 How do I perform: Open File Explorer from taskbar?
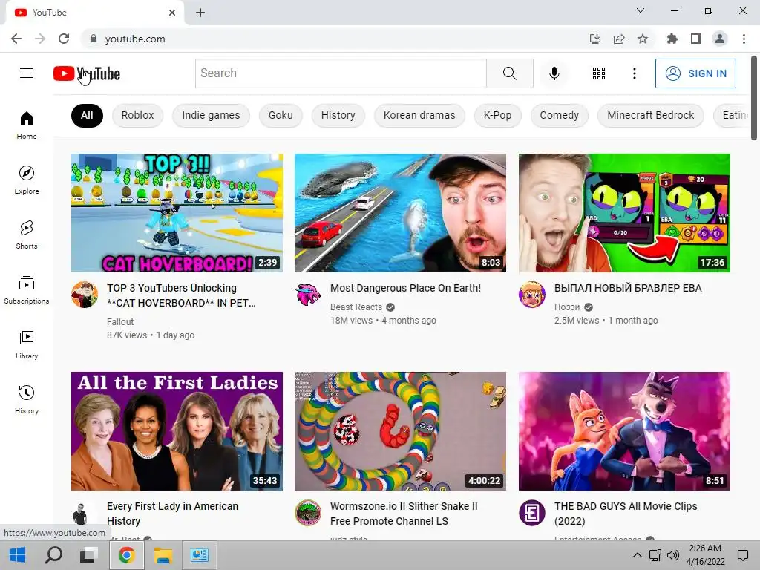tap(163, 555)
